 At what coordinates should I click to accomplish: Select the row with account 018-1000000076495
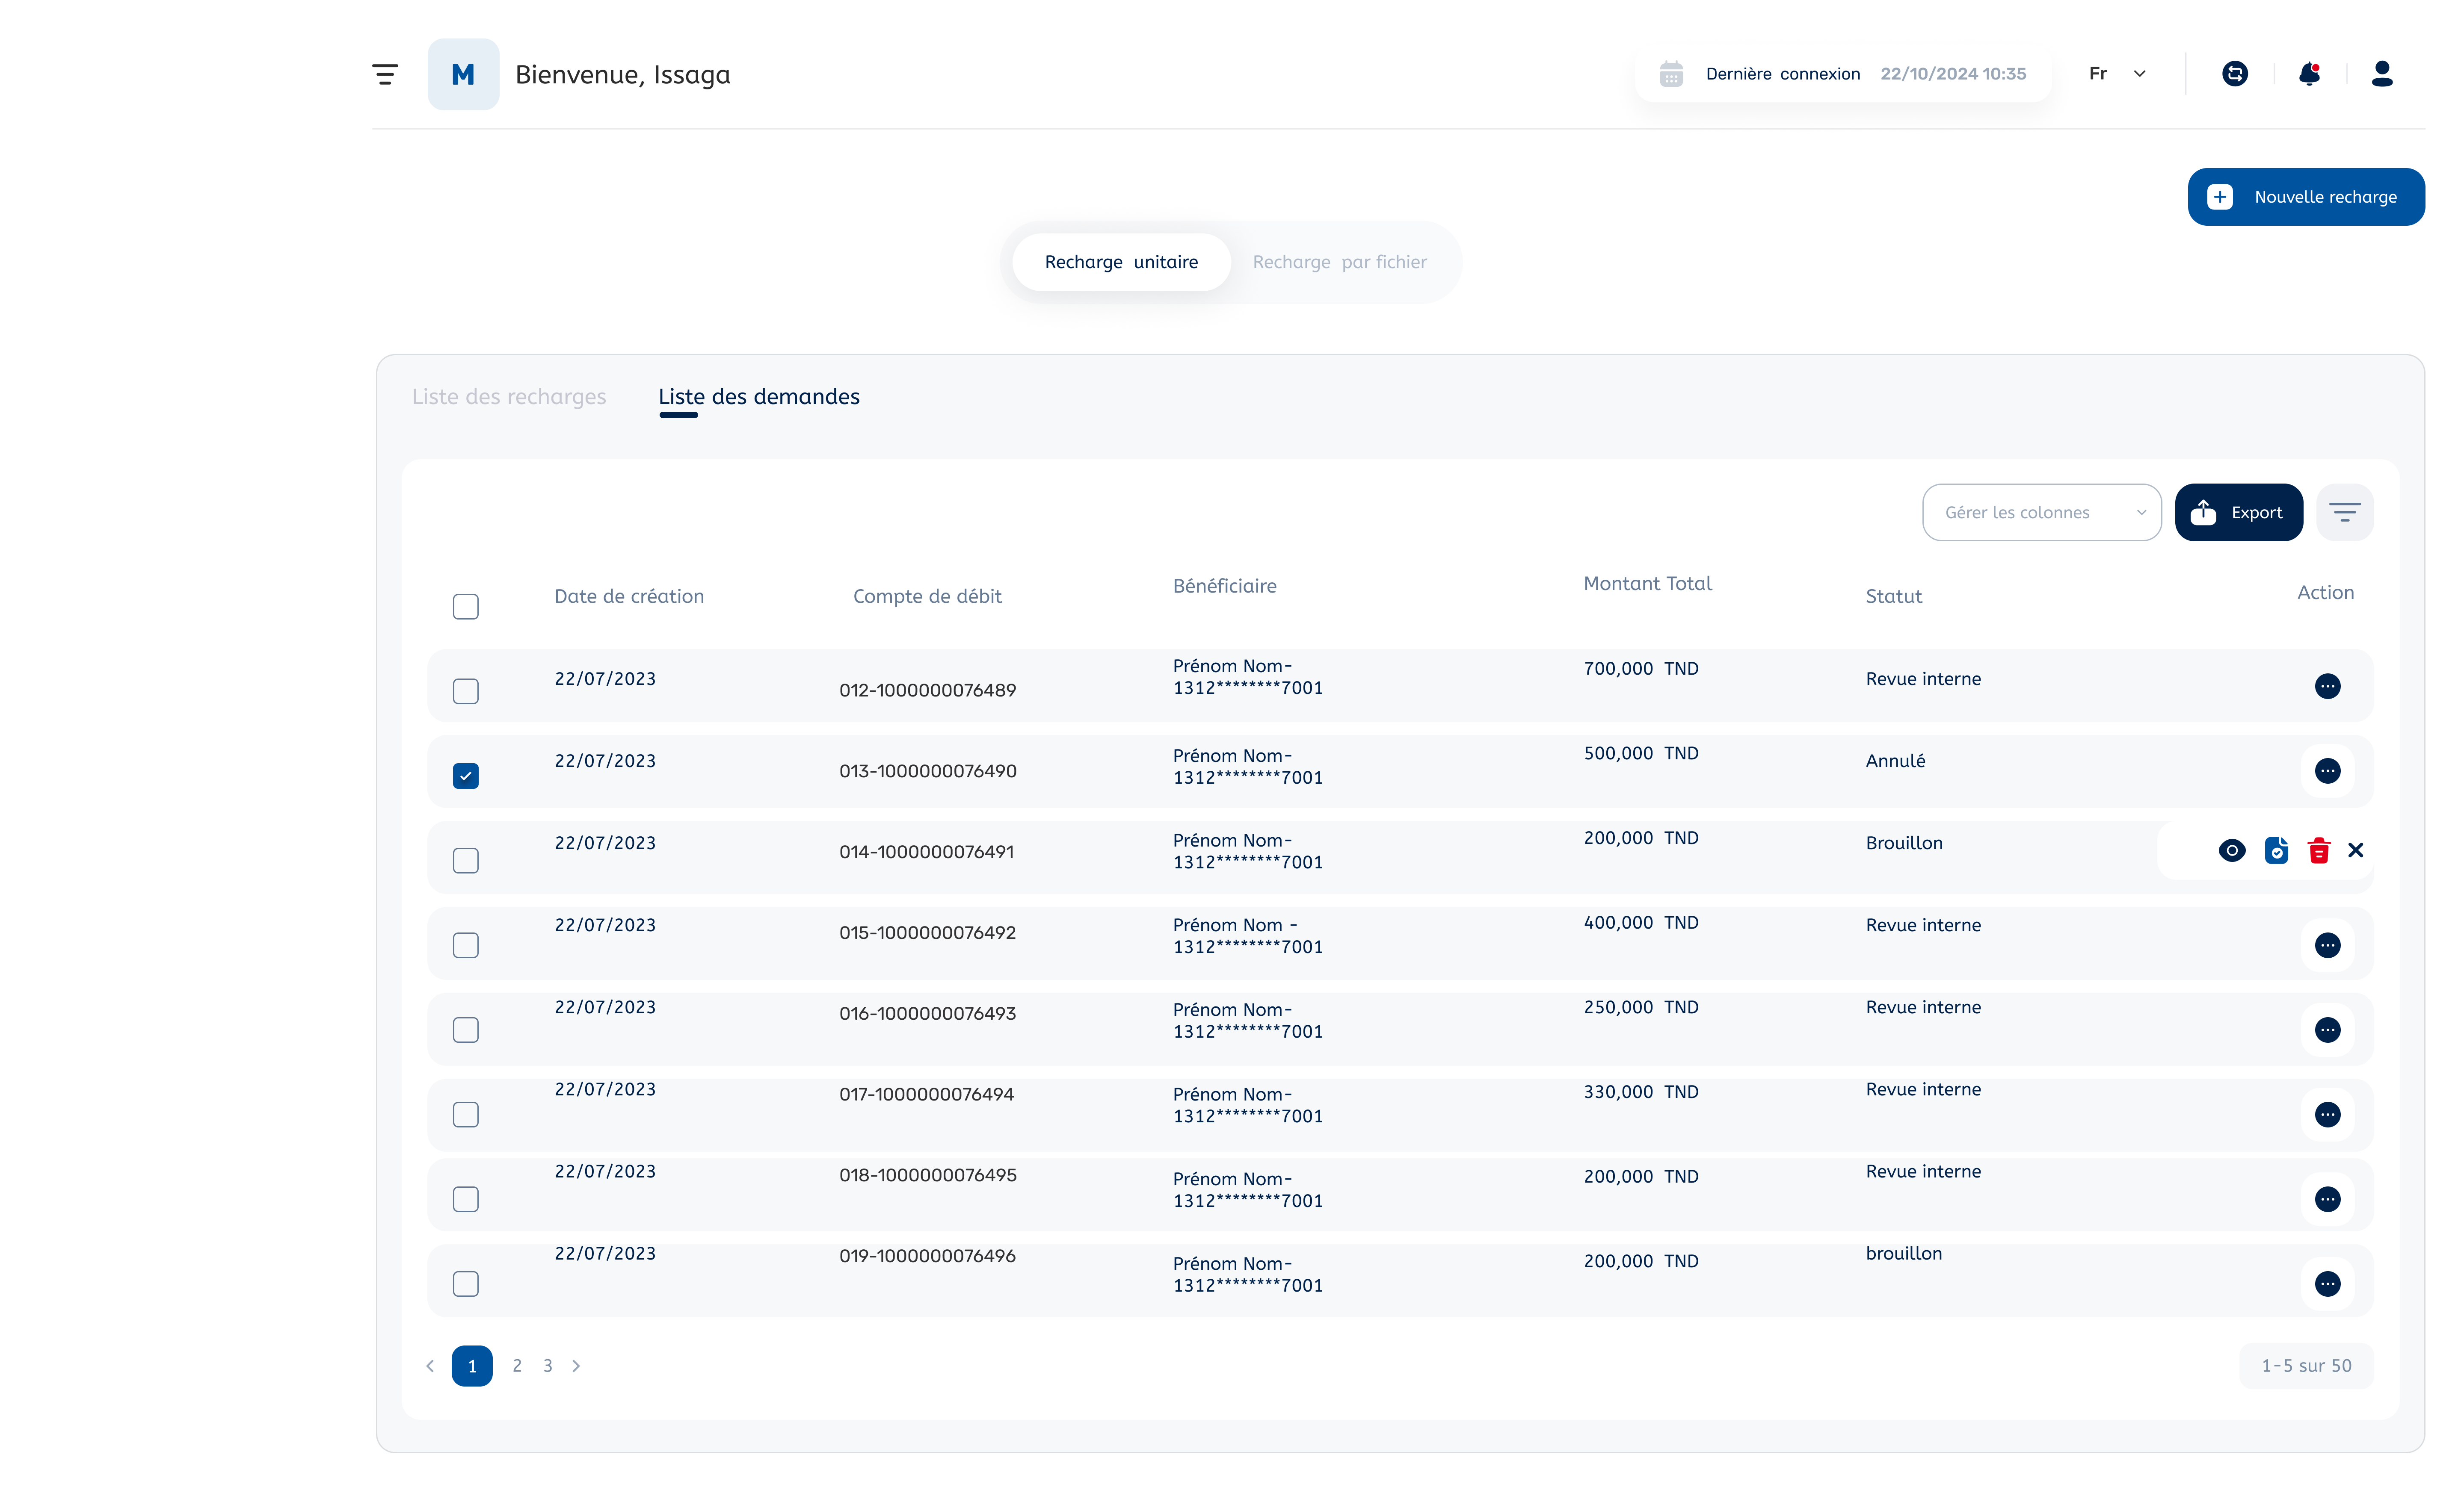(x=466, y=1199)
